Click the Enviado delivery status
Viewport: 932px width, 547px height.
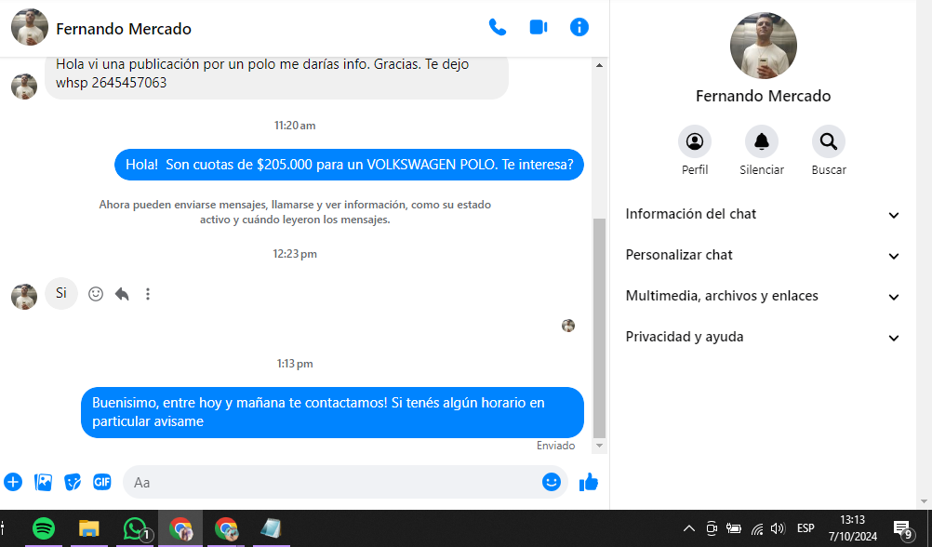click(x=555, y=446)
